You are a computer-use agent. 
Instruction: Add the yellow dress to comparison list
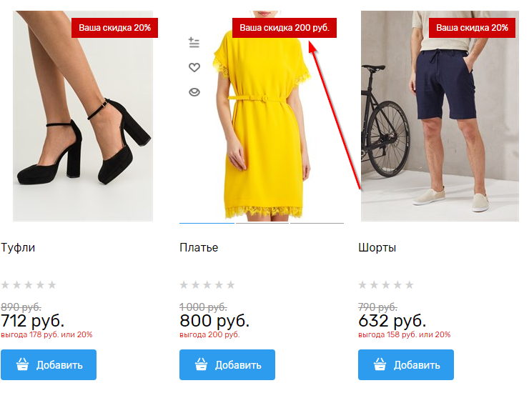pyautogui.click(x=194, y=43)
